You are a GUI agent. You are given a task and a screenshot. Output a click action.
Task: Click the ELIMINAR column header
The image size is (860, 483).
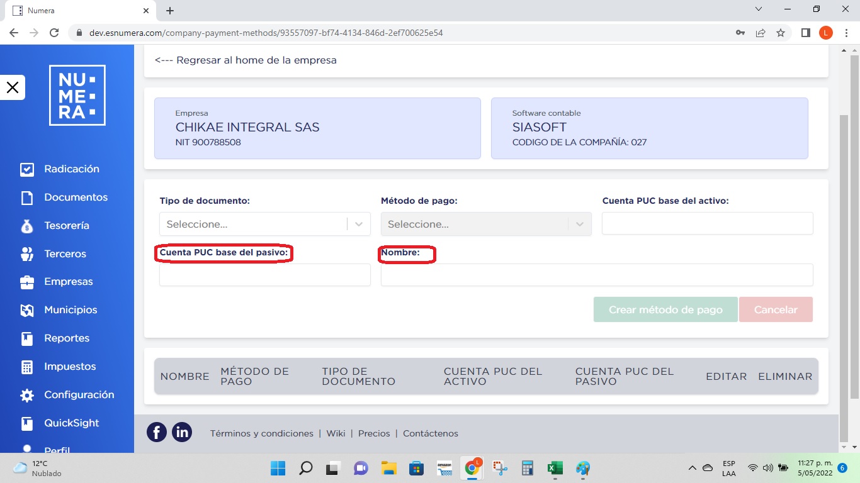pos(785,377)
